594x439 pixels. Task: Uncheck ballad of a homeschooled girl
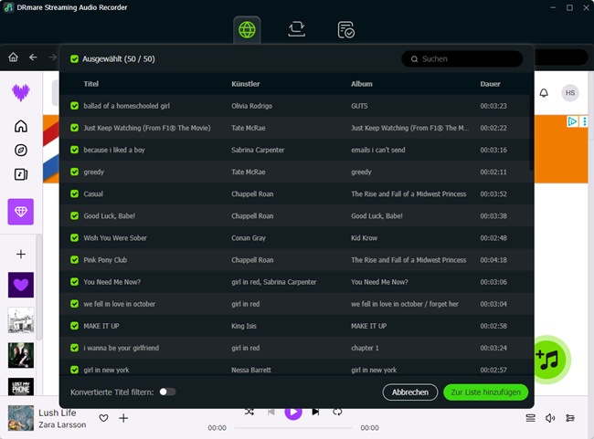74,106
